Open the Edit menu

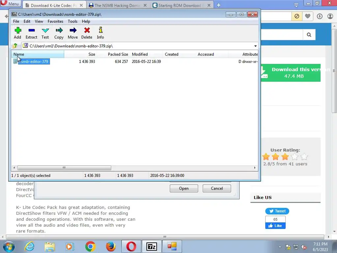27,21
